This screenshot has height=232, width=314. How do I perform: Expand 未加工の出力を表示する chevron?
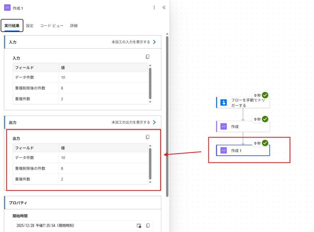(154, 122)
